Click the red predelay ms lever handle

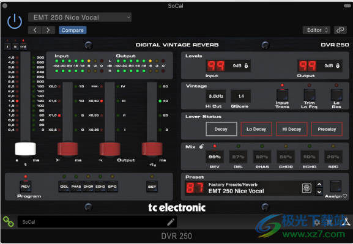152,149
